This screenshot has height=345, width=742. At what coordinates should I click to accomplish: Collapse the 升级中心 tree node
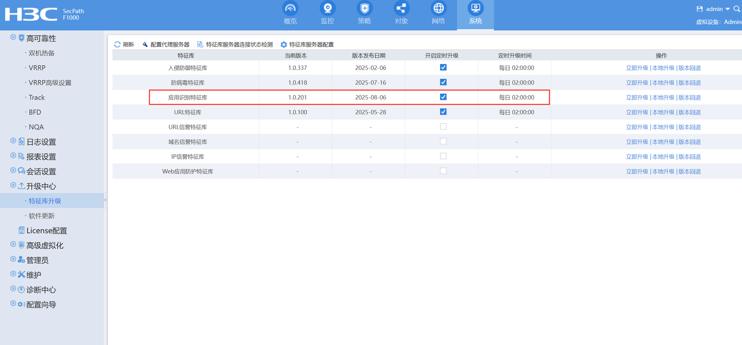point(13,185)
